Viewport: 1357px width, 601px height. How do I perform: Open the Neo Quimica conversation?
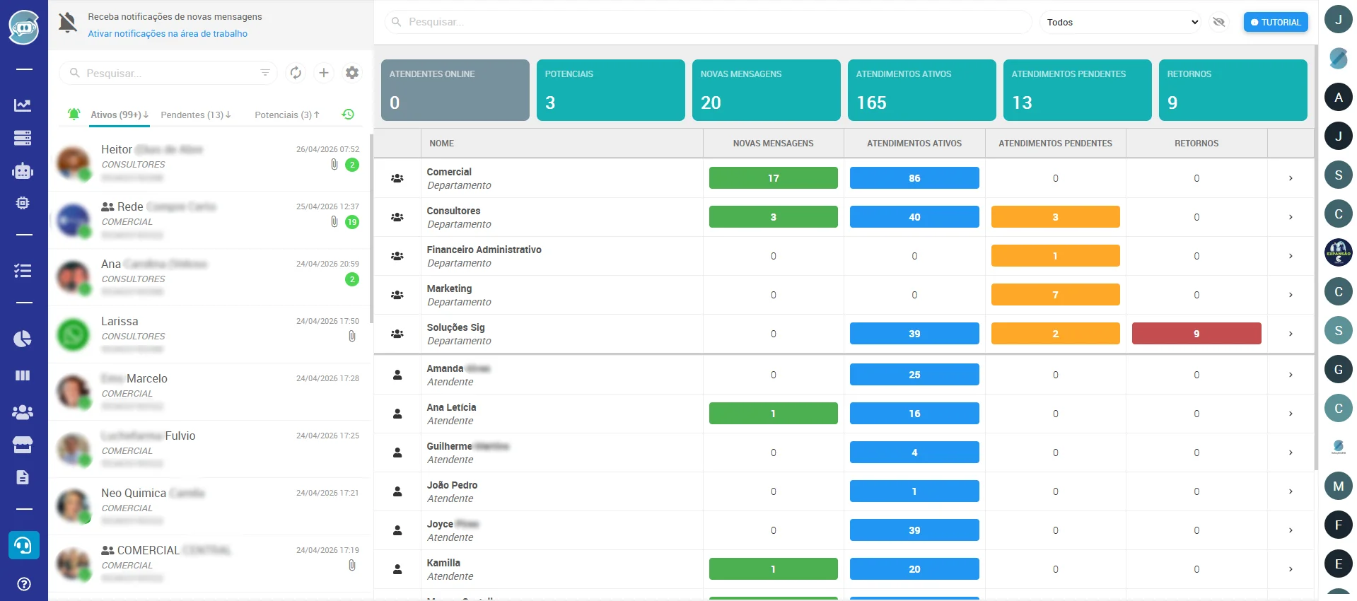pyautogui.click(x=210, y=506)
